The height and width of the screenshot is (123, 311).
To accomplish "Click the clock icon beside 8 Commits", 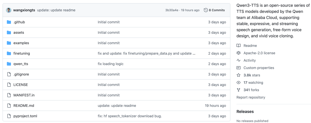I will (206, 10).
